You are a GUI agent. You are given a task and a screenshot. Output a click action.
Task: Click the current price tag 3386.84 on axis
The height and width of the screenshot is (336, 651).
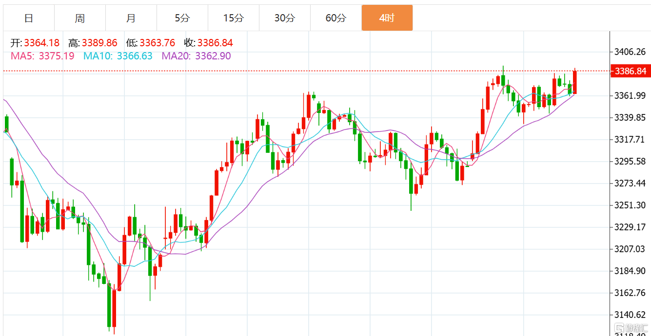tap(631, 72)
